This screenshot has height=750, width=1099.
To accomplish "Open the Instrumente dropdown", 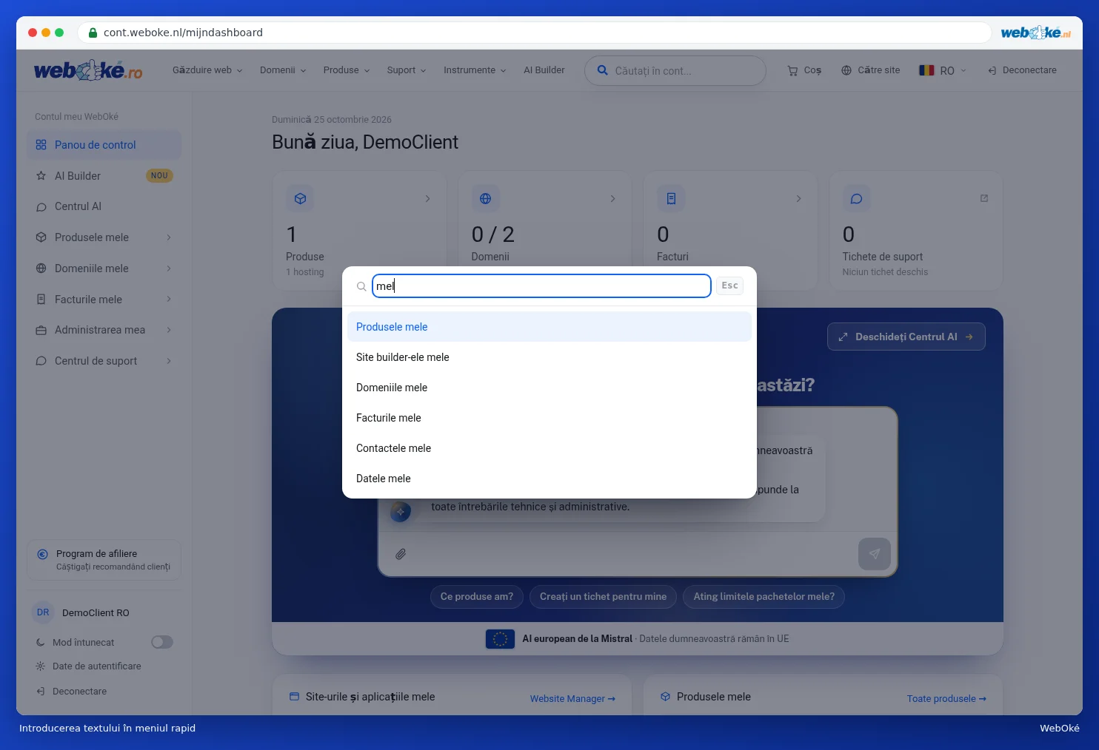I will pos(475,70).
